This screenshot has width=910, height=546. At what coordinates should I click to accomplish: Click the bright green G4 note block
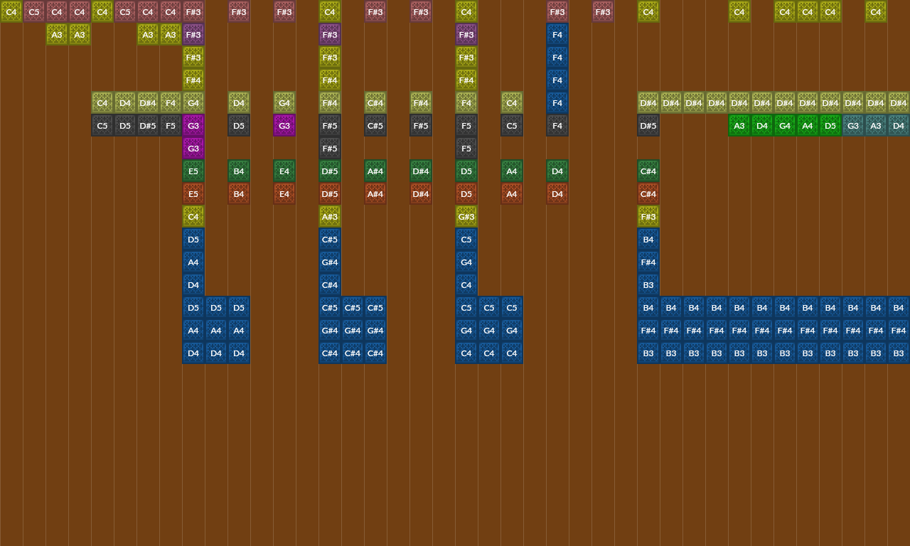point(785,126)
